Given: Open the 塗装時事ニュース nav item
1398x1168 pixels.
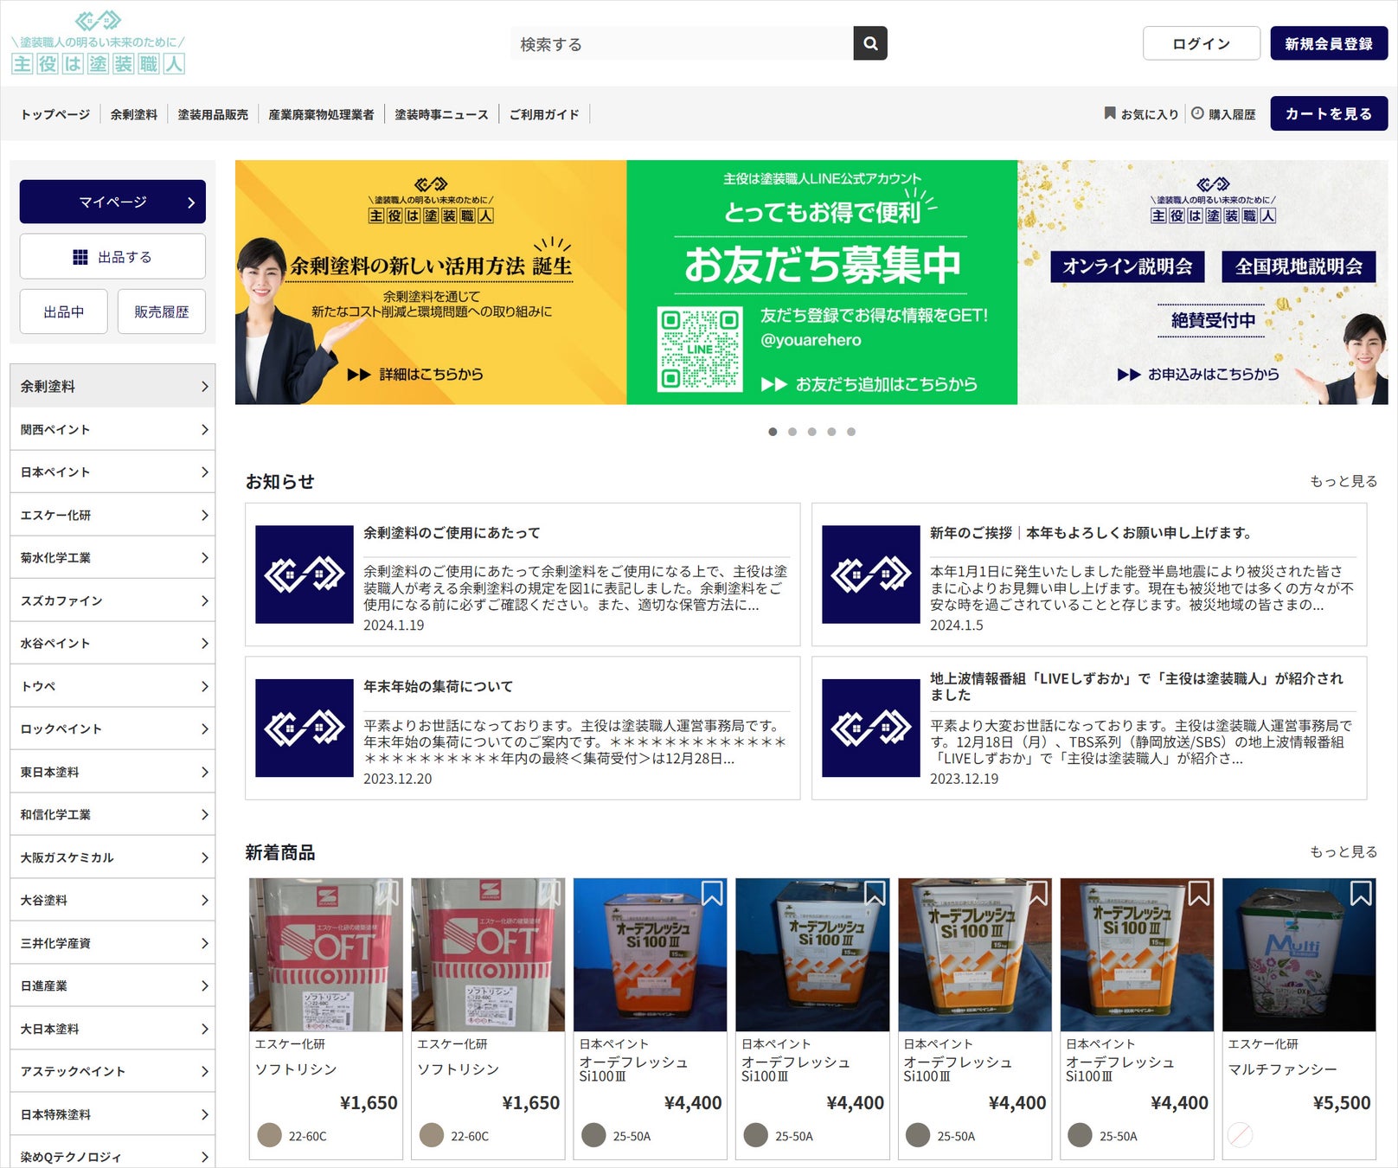Looking at the screenshot, I should (x=441, y=114).
